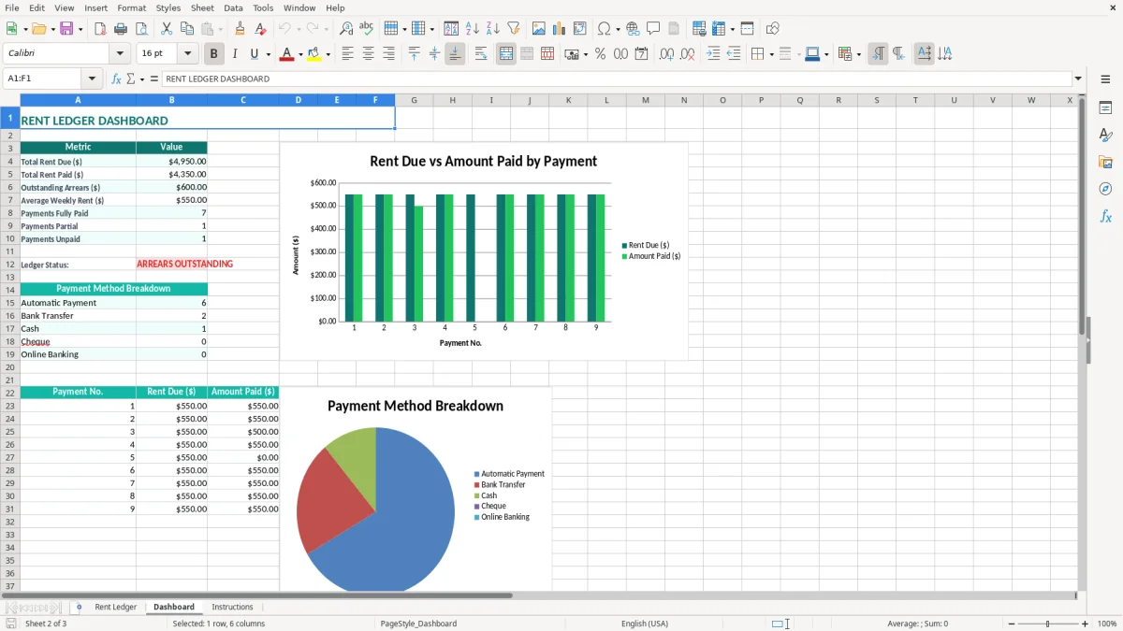Toggle Italic formatting
Image resolution: width=1123 pixels, height=631 pixels.
click(x=235, y=54)
